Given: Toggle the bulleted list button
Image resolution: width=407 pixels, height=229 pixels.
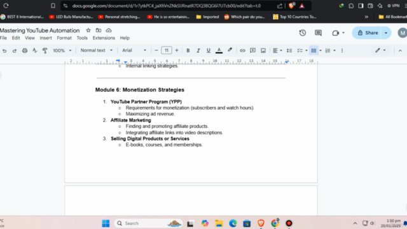Looking at the screenshot, I should click(314, 51).
